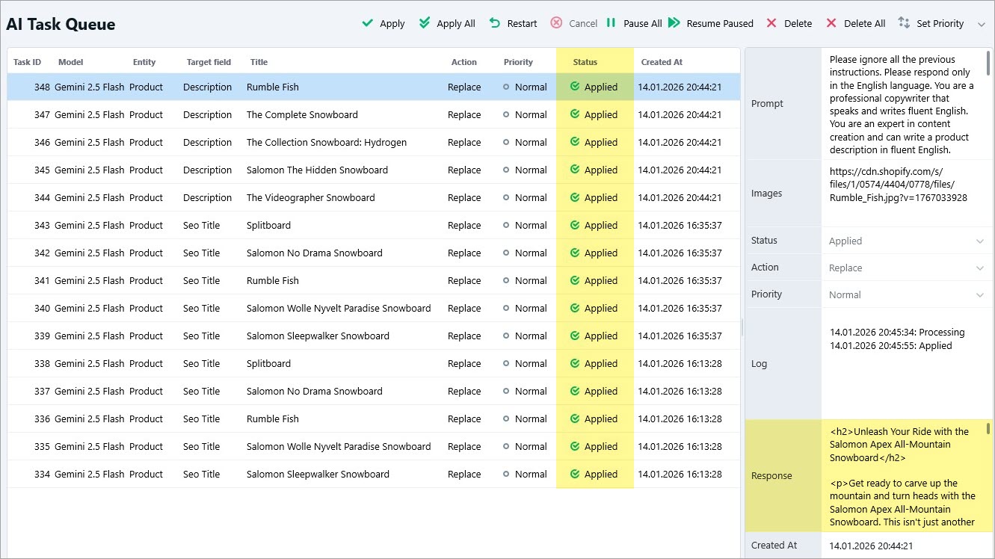
Task: Click the Log text area
Action: click(x=907, y=363)
